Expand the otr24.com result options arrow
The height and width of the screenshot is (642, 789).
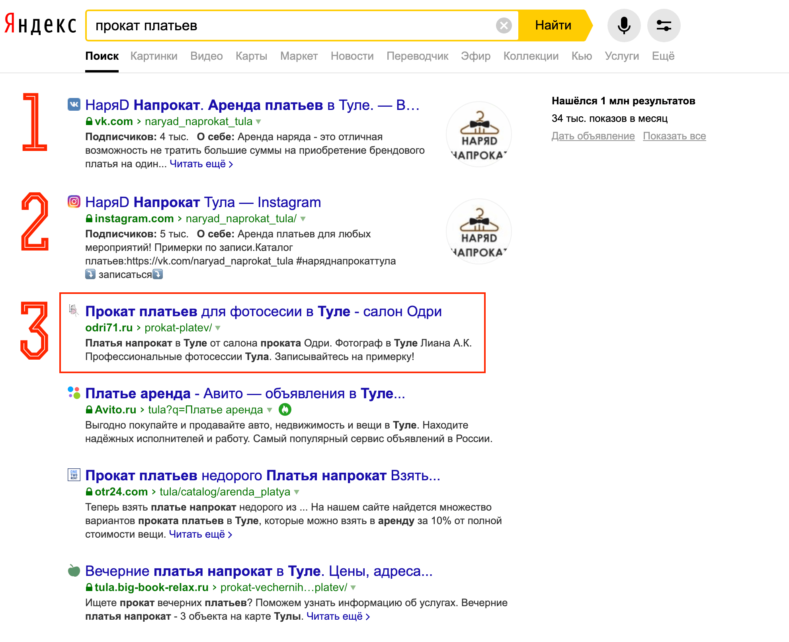pos(297,492)
